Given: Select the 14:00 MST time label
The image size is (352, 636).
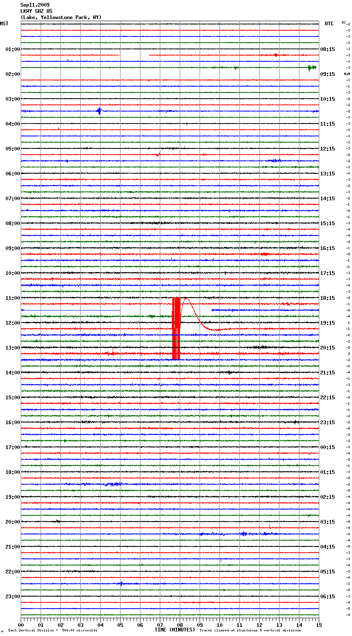Looking at the screenshot, I should 13,373.
